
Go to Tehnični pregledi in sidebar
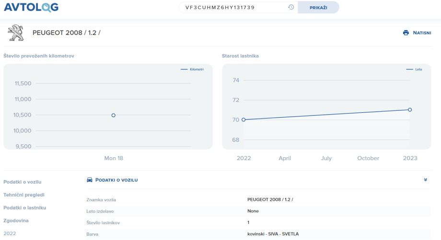[x=24, y=195]
